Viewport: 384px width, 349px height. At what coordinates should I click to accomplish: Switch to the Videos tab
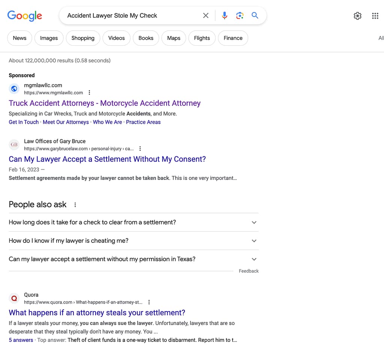[x=117, y=38]
